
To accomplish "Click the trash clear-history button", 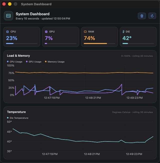I will (x=142, y=16).
